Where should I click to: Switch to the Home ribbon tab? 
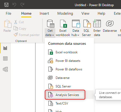(x=26, y=14)
